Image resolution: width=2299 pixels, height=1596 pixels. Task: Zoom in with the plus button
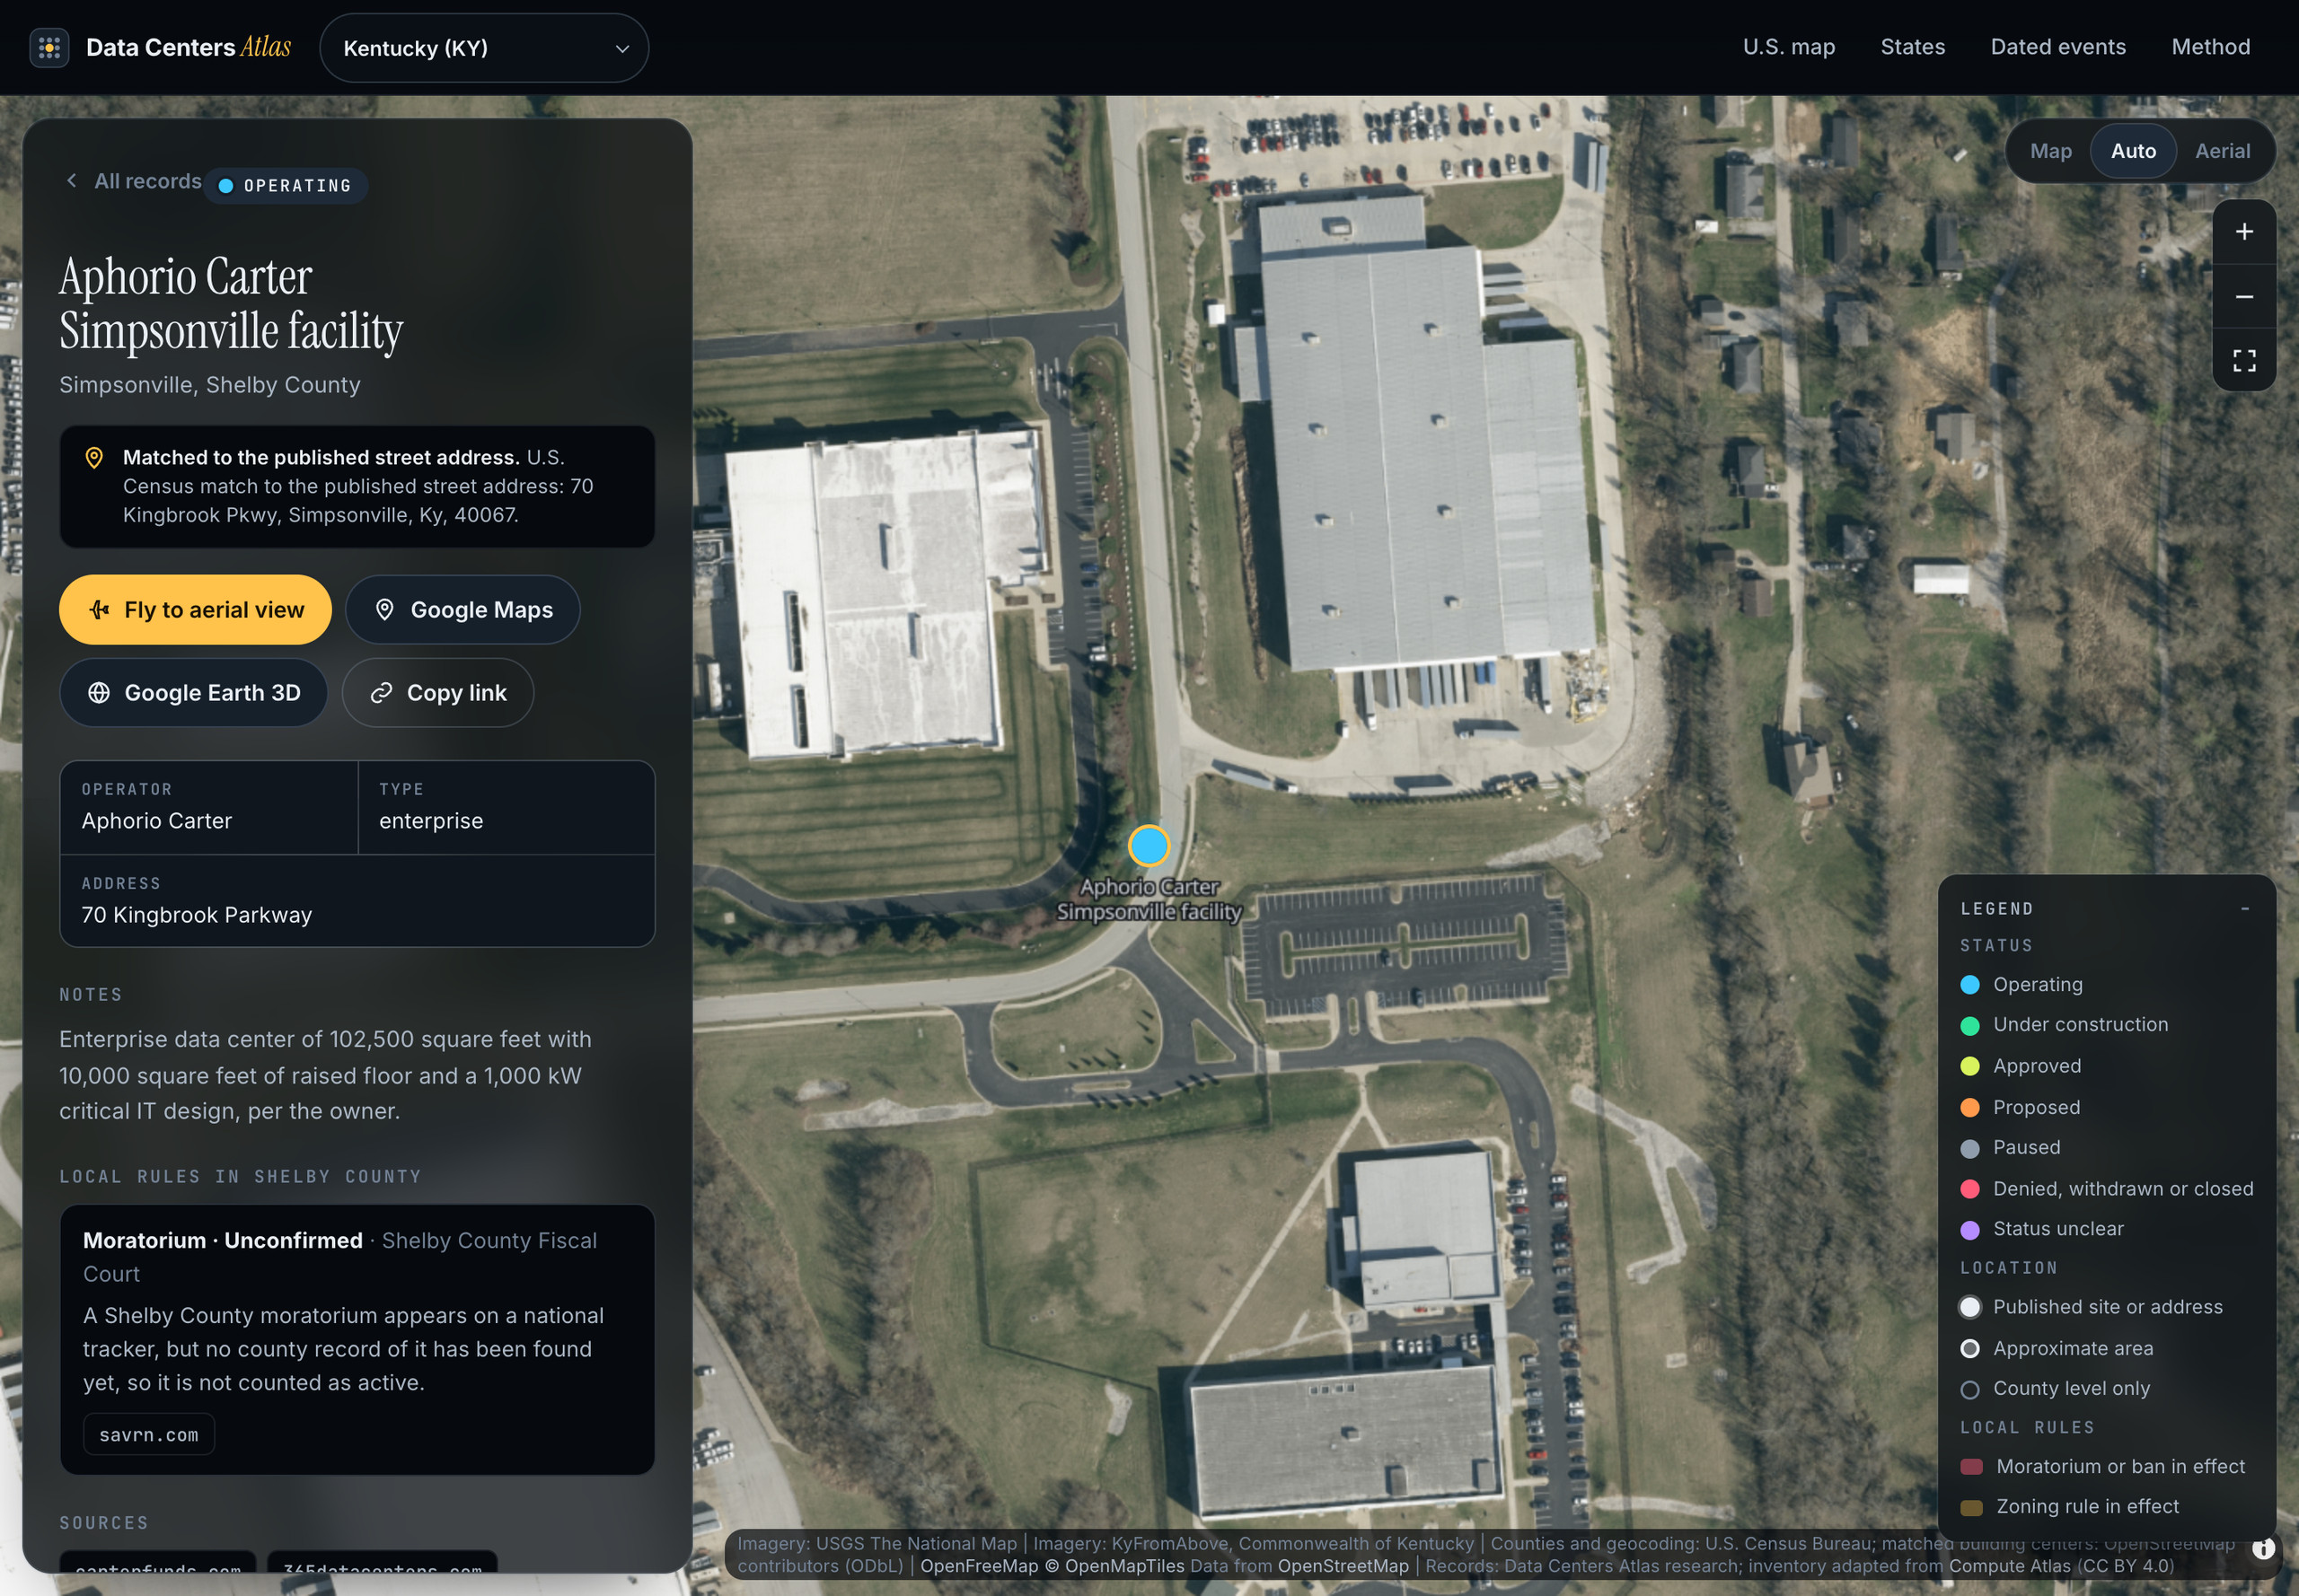pyautogui.click(x=2244, y=232)
